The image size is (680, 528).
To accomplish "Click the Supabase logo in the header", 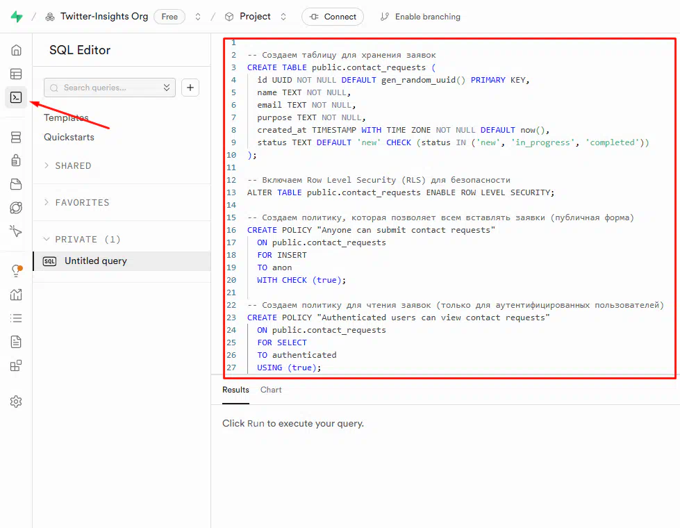I will tap(17, 17).
